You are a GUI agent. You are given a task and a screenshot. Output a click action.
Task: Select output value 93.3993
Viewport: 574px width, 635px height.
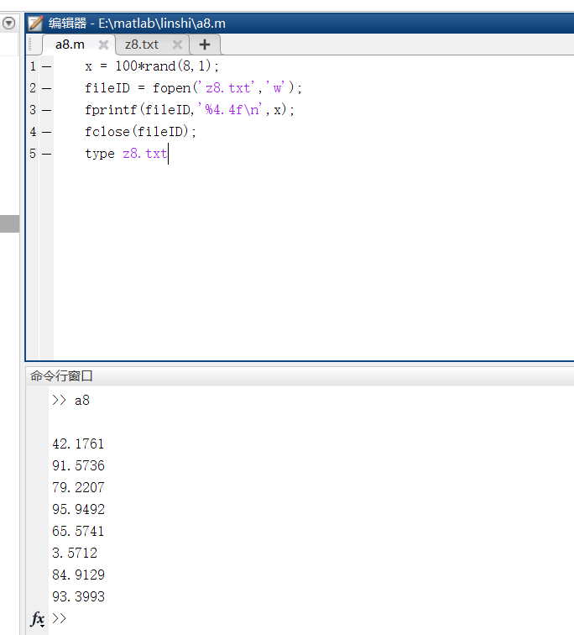(x=78, y=597)
